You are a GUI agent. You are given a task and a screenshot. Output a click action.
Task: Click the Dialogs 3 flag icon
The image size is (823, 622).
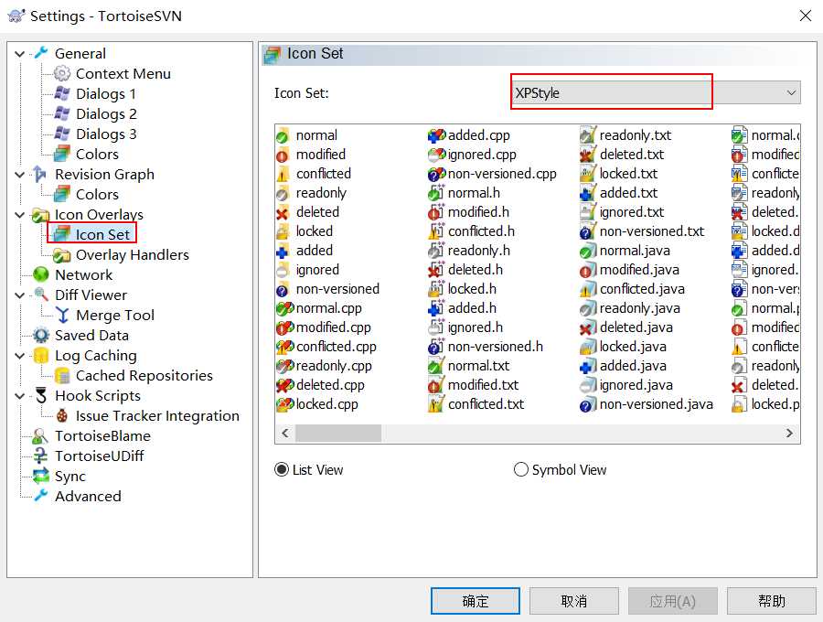click(x=62, y=134)
